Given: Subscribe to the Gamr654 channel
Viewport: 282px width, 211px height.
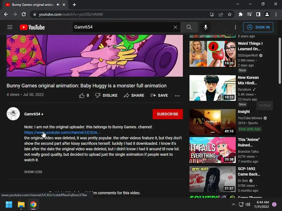Looking at the screenshot, I should click(x=168, y=114).
